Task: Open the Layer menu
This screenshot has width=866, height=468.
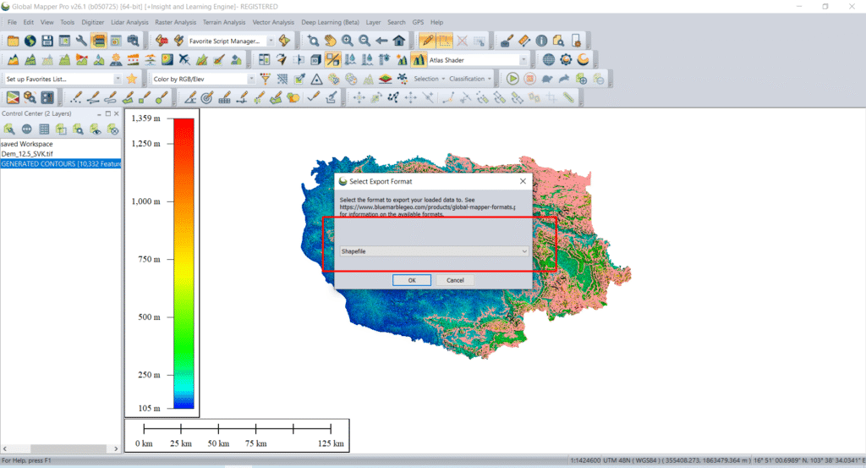Action: click(373, 22)
